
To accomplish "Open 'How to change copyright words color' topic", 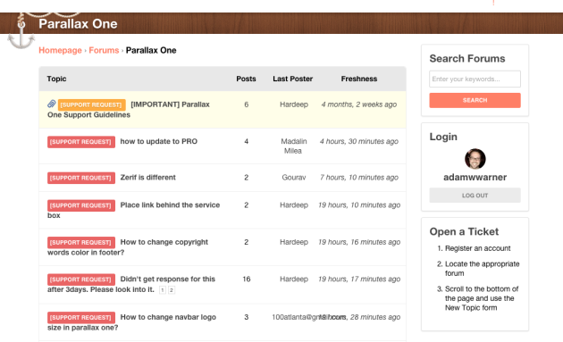I will [x=164, y=242].
